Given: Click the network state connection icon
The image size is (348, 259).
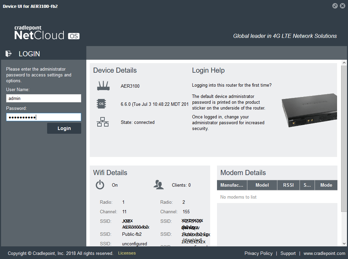Looking at the screenshot, I should (x=103, y=122).
